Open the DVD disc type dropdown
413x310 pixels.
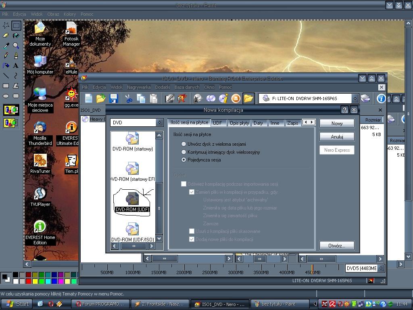point(159,122)
